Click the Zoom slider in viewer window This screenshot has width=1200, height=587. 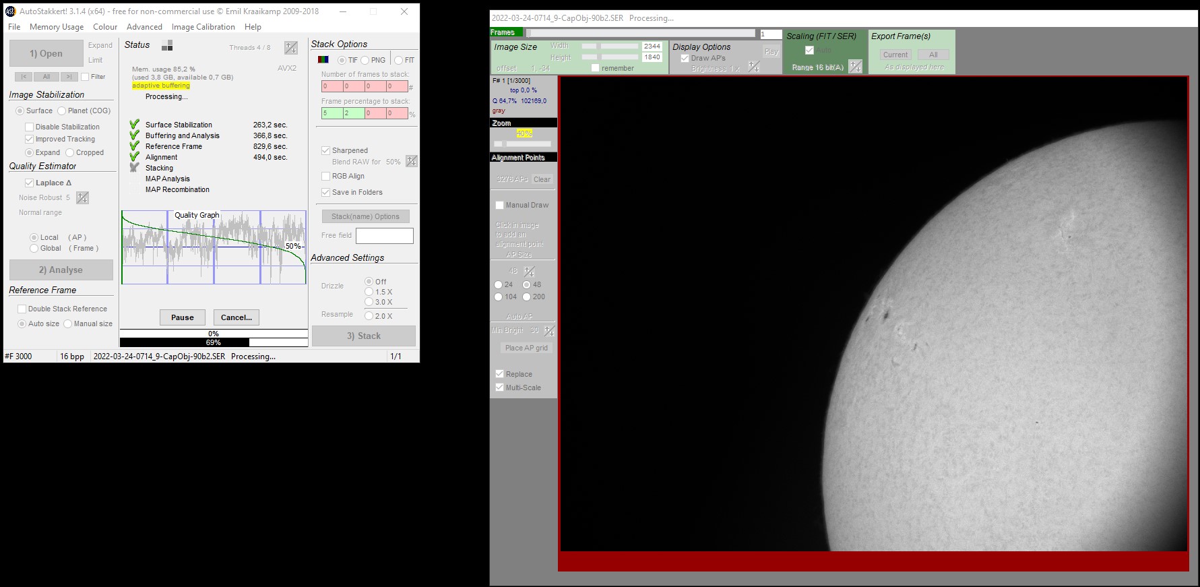522,144
